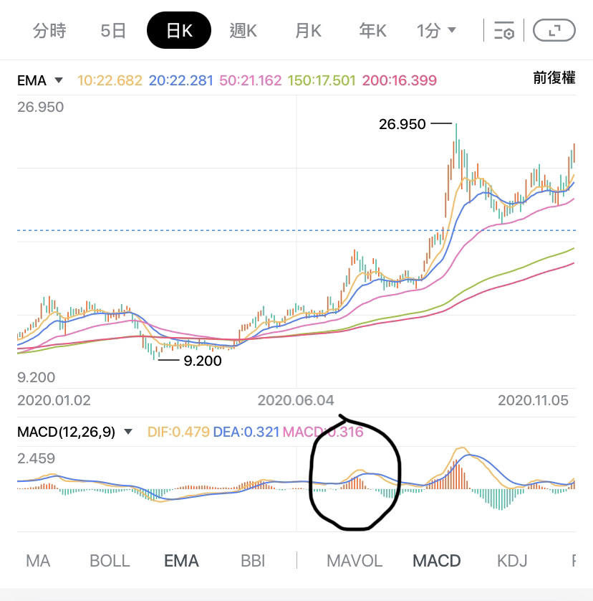
Task: Switch to 分時 intraday chart tab
Action: (x=49, y=31)
